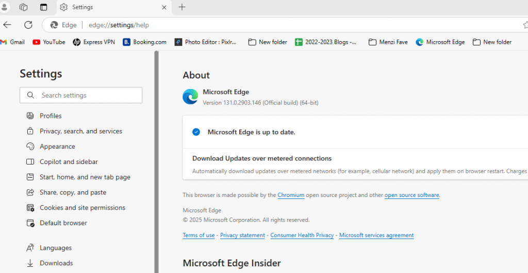Open the workspaces icon
Image resolution: width=528 pixels, height=273 pixels.
tap(23, 7)
